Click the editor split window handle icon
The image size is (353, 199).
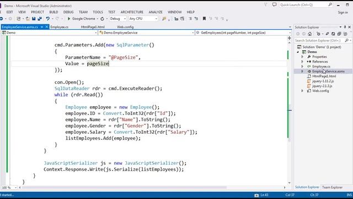289,38
